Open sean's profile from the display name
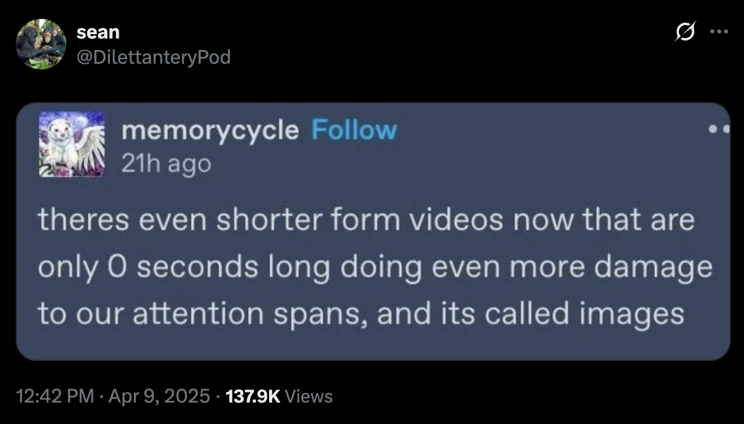744x424 pixels. click(98, 32)
